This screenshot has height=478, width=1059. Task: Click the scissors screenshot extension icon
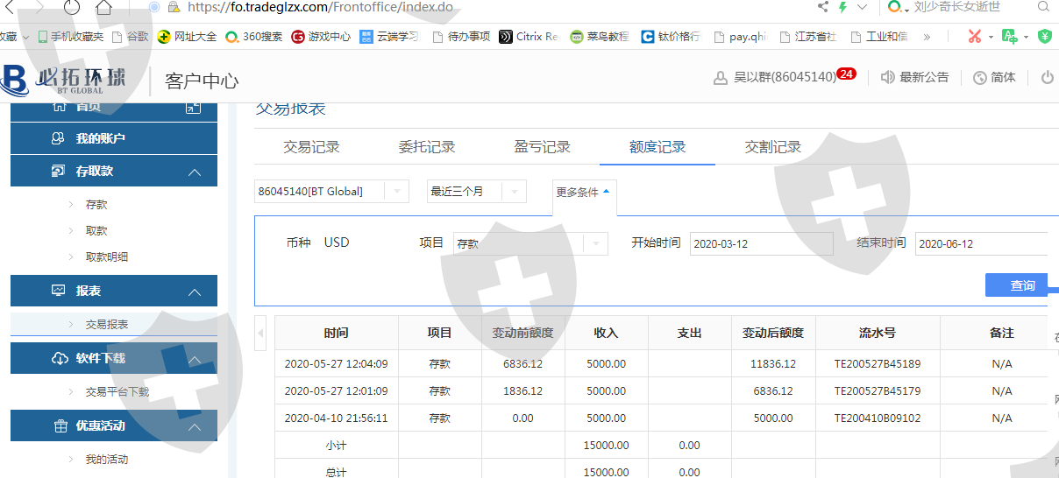coord(974,37)
